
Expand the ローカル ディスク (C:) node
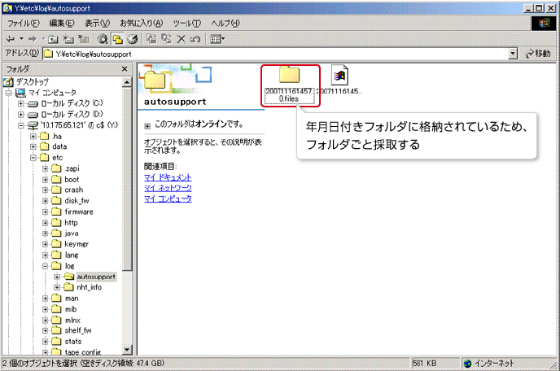[20, 104]
